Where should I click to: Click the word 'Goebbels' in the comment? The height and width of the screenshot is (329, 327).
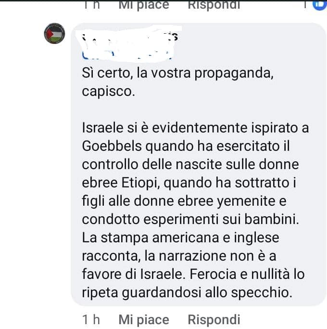point(112,146)
